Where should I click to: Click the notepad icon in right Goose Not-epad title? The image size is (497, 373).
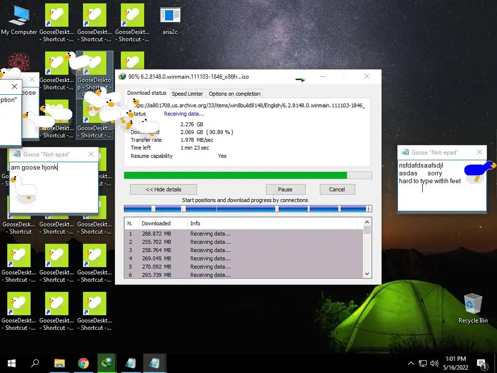pos(405,152)
